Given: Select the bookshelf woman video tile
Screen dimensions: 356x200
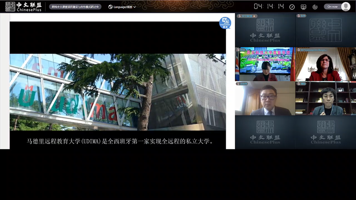Looking at the screenshot, I should tap(325, 98).
